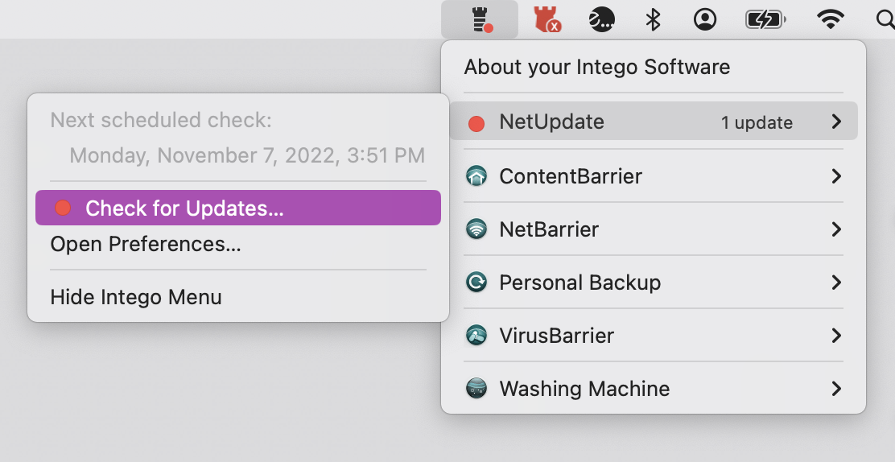Select the Washing Machine menu label
The image size is (895, 462).
pyautogui.click(x=584, y=388)
